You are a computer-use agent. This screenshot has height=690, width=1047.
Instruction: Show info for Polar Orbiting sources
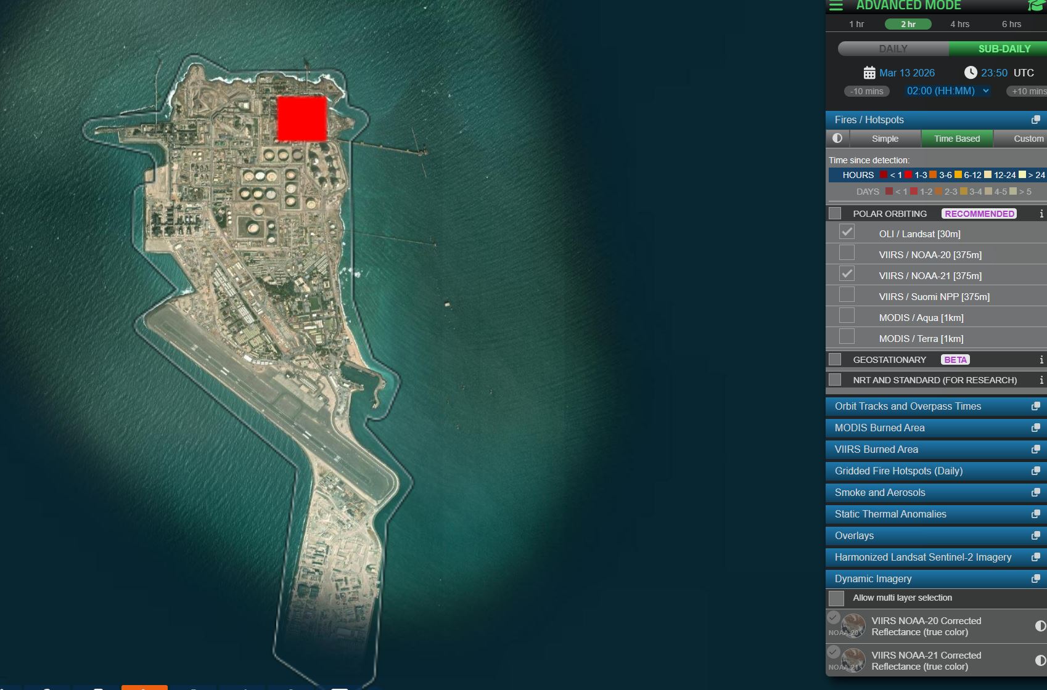[x=1041, y=214]
